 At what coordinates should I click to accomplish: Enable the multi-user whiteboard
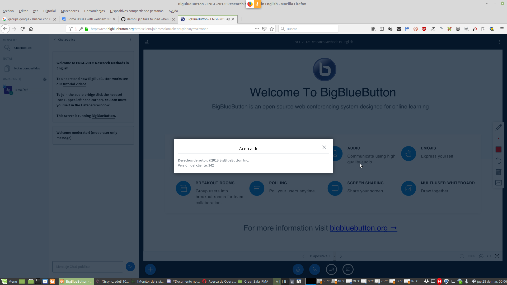pyautogui.click(x=499, y=183)
